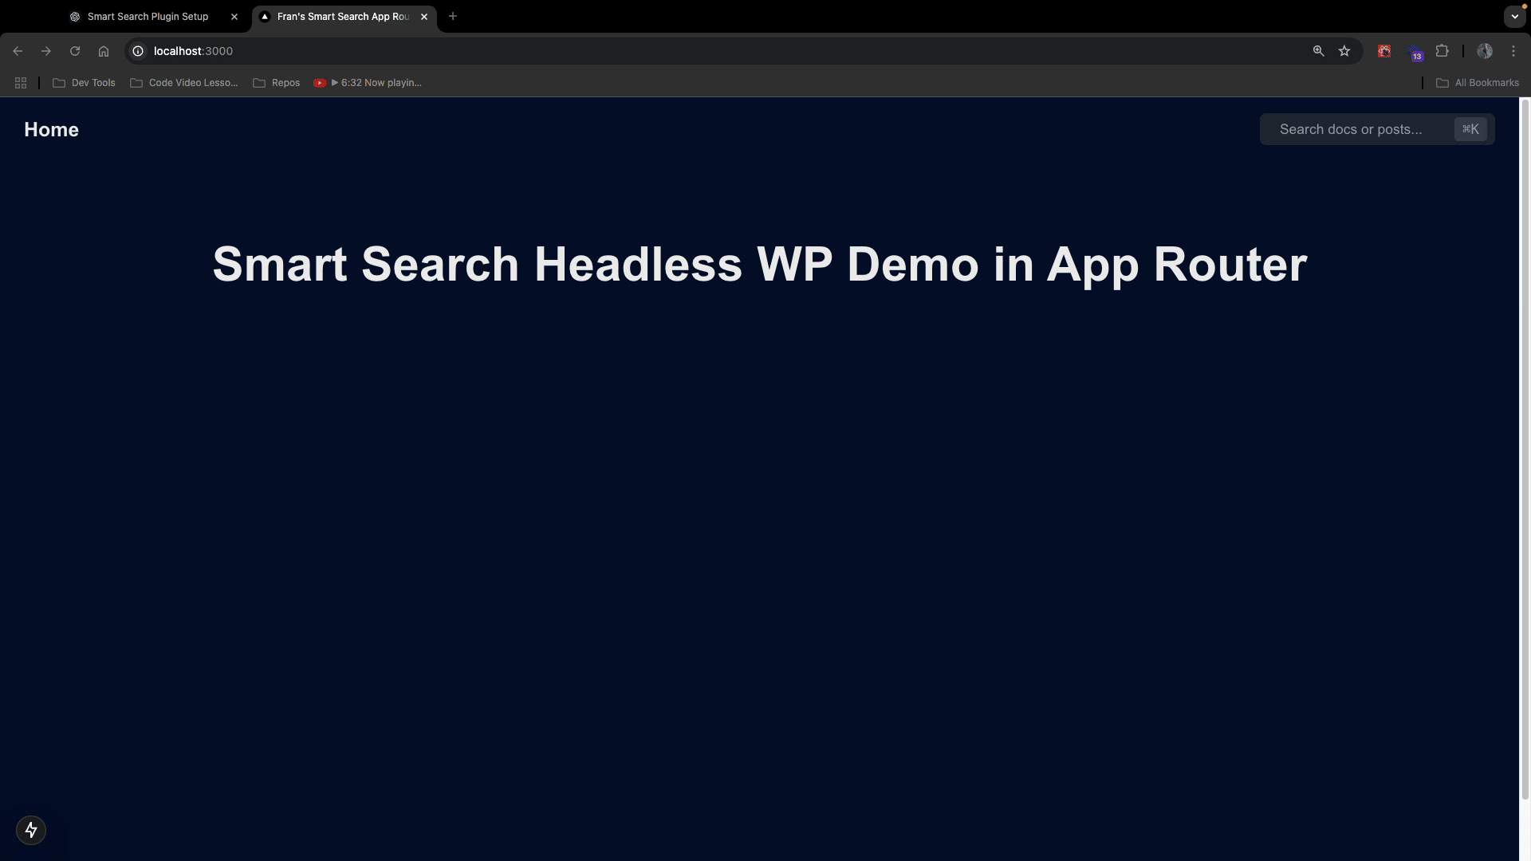Click the browser back arrow

pyautogui.click(x=18, y=51)
